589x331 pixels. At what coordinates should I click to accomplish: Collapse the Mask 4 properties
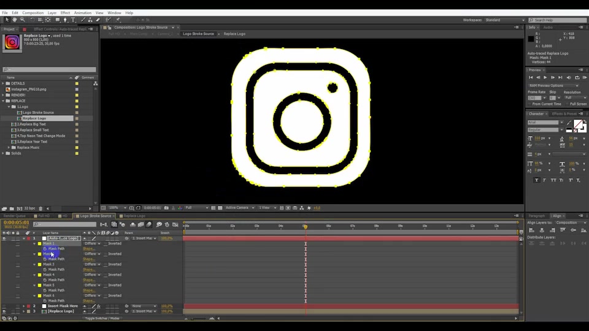point(34,275)
